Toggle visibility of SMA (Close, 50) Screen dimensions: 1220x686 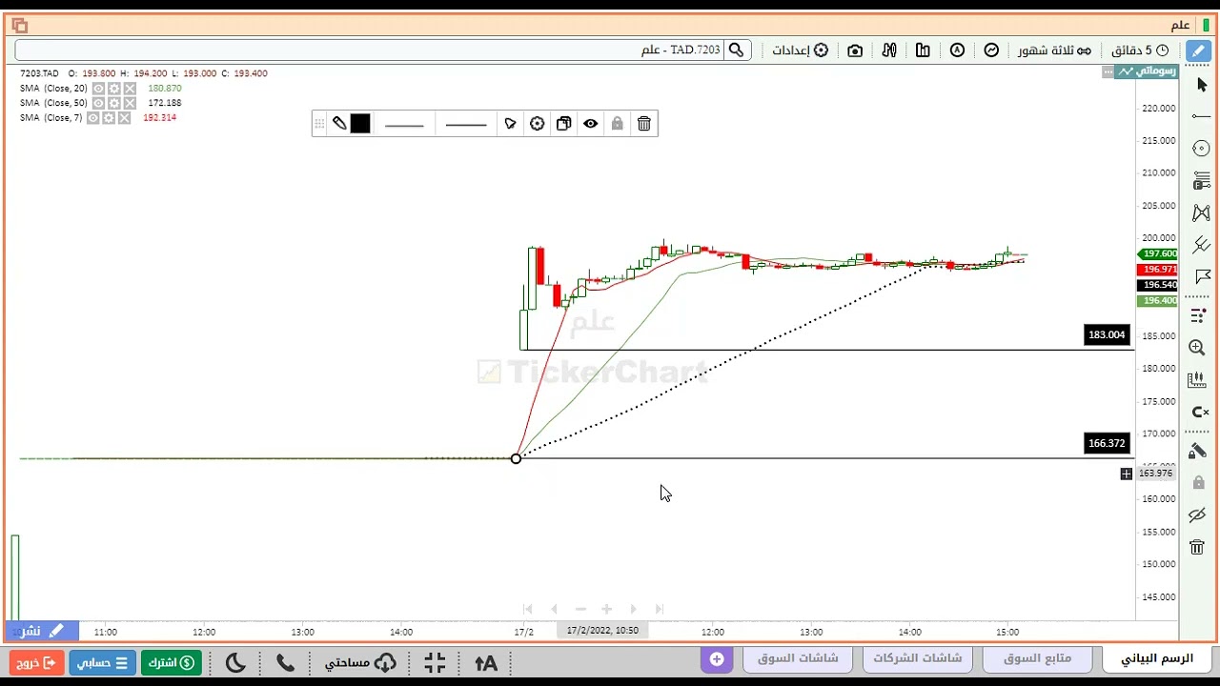pyautogui.click(x=98, y=103)
